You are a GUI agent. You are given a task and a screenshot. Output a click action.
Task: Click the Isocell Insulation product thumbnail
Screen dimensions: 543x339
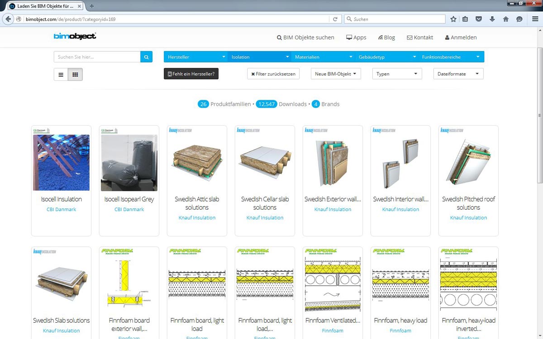tap(61, 162)
